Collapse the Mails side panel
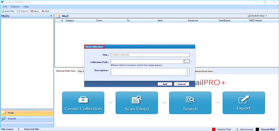Image resolution: width=279 pixels, height=131 pixels. click(x=51, y=16)
